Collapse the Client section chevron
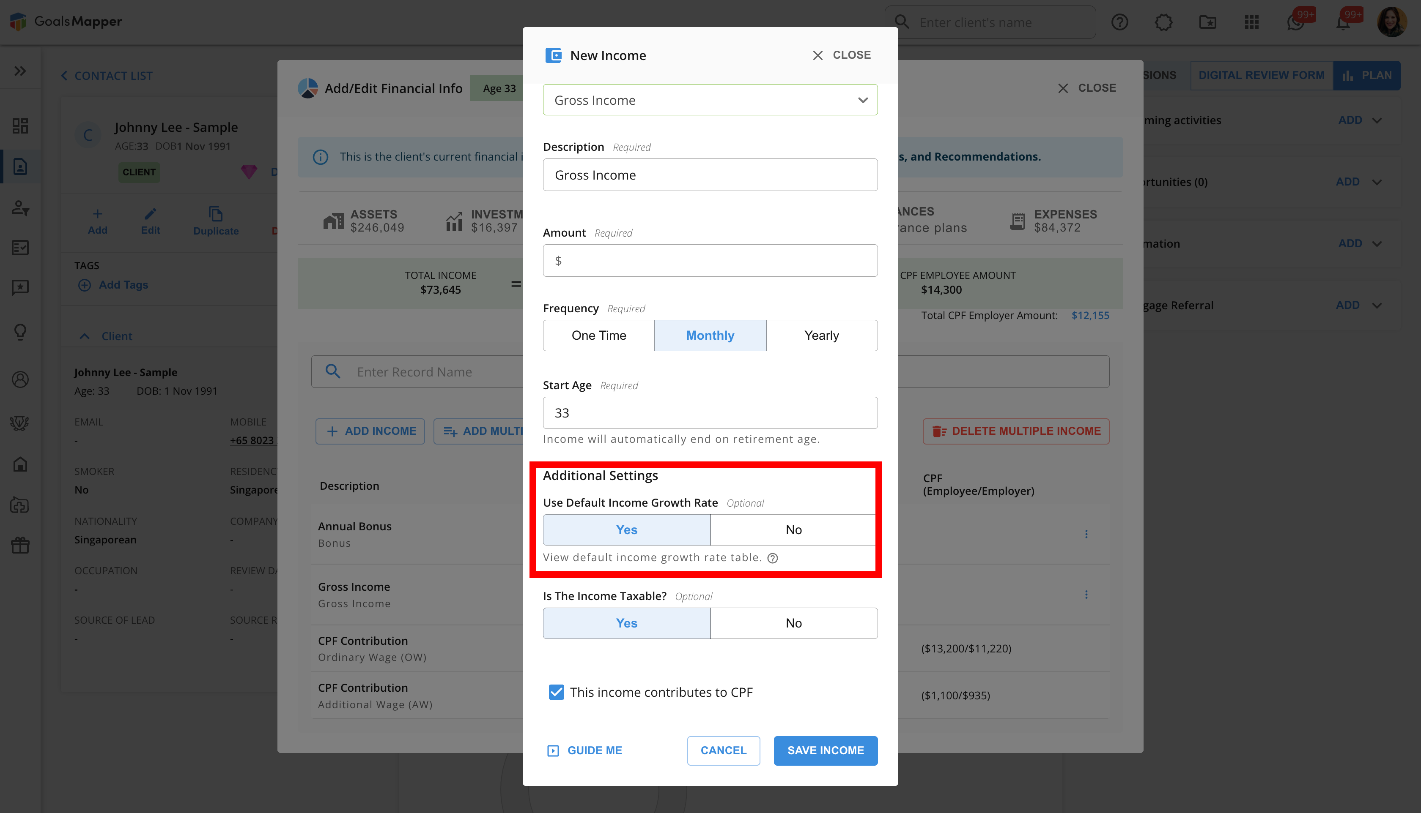This screenshot has height=813, width=1421. (85, 336)
